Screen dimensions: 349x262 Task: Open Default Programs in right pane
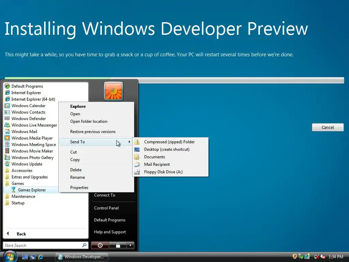pyautogui.click(x=110, y=220)
